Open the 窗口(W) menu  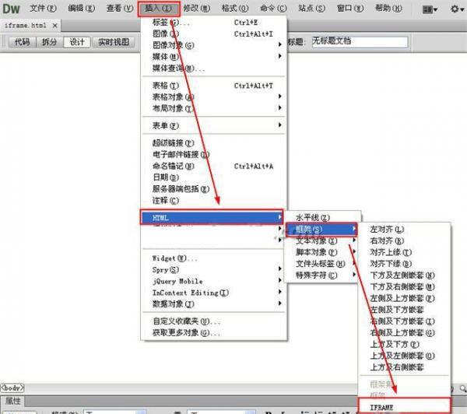coord(350,9)
